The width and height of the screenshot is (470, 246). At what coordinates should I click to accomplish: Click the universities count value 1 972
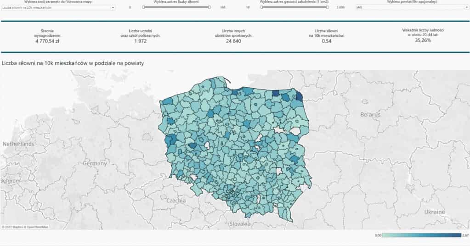pyautogui.click(x=140, y=41)
